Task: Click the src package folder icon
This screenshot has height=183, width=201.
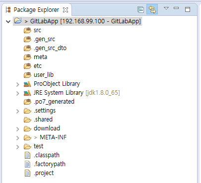Action: (x=27, y=30)
